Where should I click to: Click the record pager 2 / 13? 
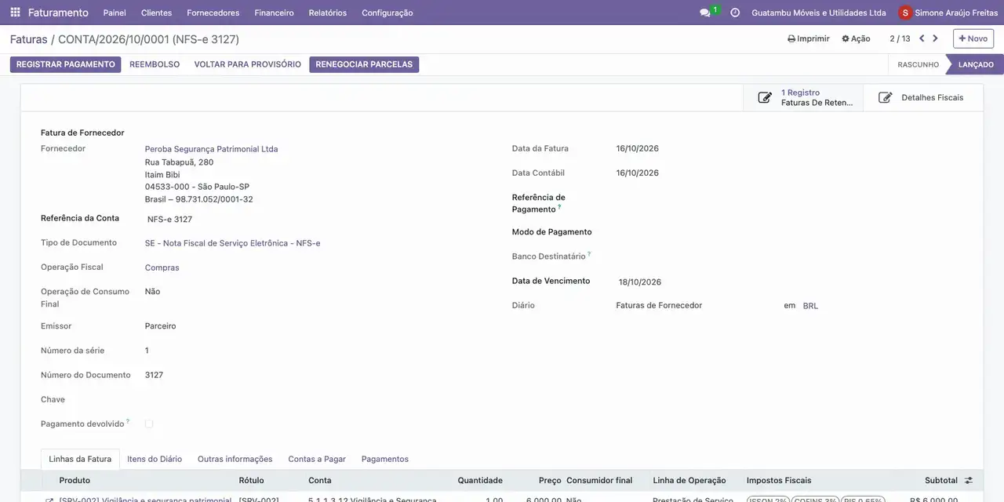coord(900,38)
